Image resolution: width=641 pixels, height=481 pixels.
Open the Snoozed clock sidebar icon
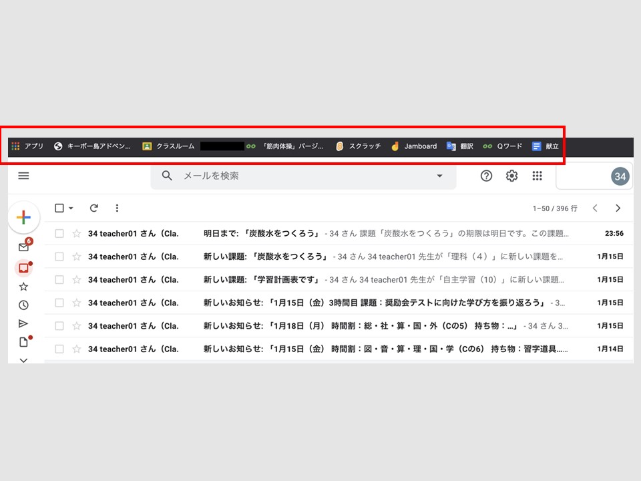pos(23,305)
